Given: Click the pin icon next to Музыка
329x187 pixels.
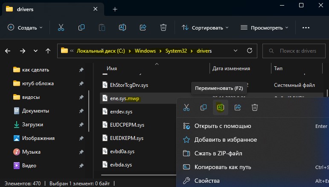Looking at the screenshot, I should [81, 152].
